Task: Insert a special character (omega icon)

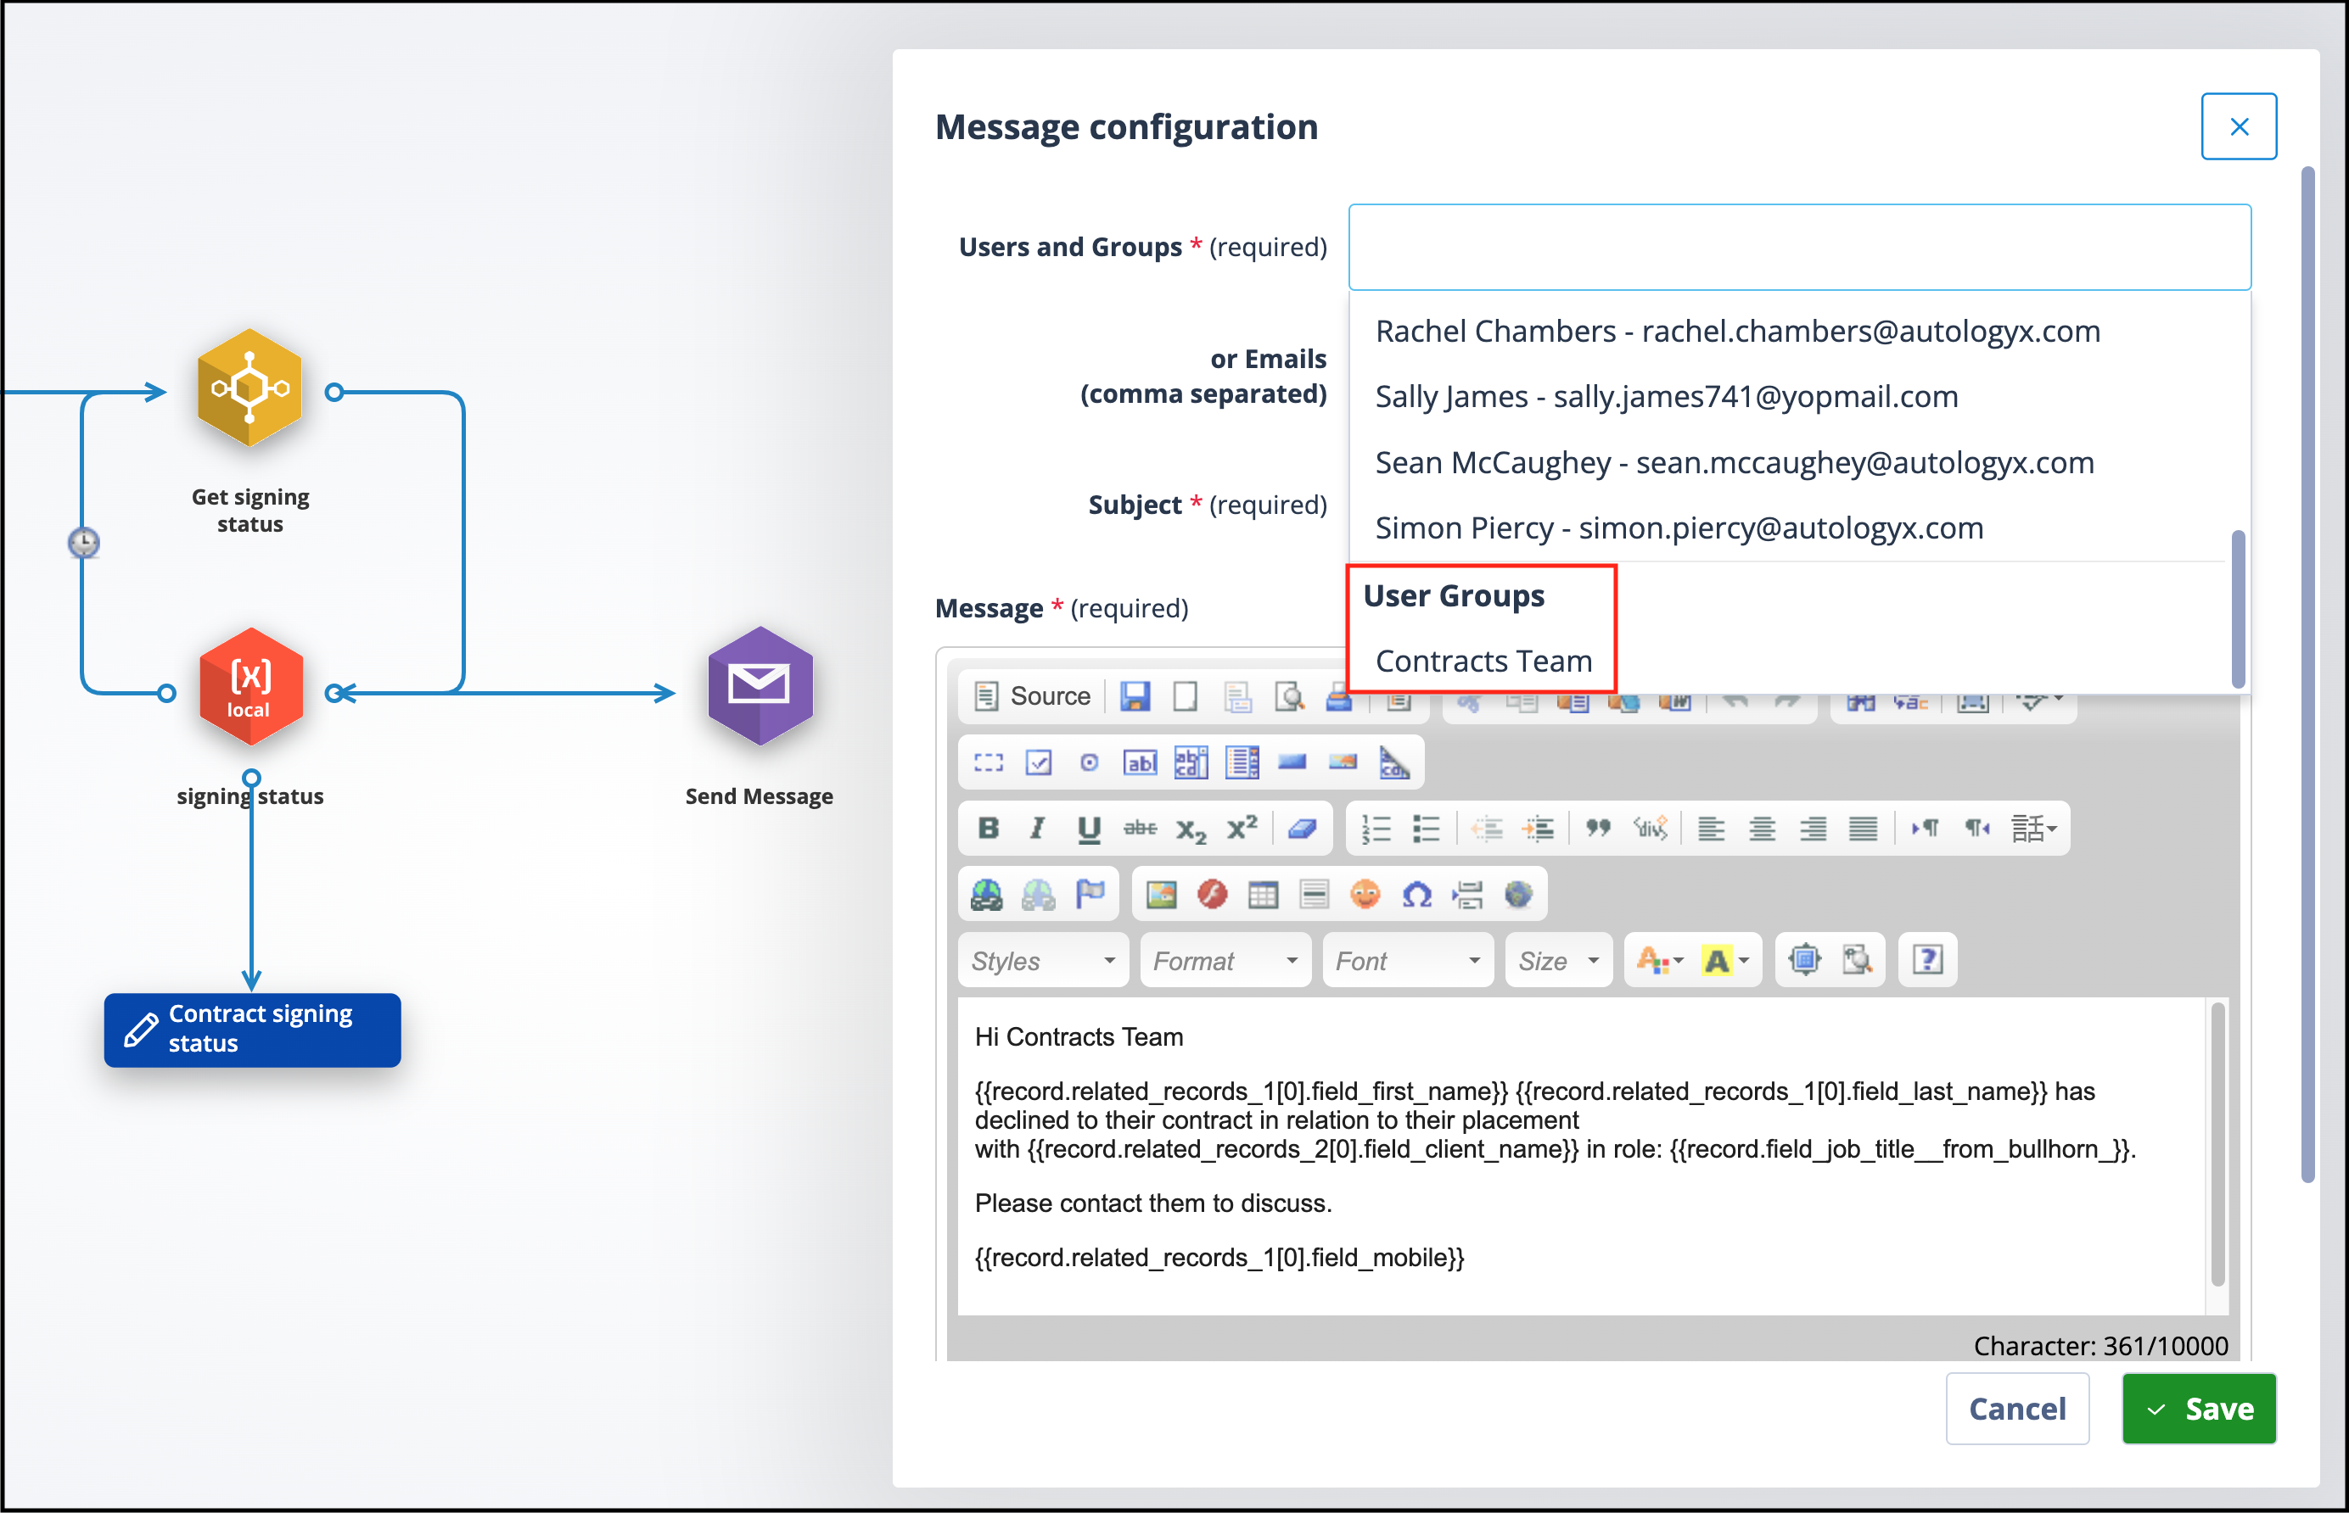Action: (x=1416, y=894)
